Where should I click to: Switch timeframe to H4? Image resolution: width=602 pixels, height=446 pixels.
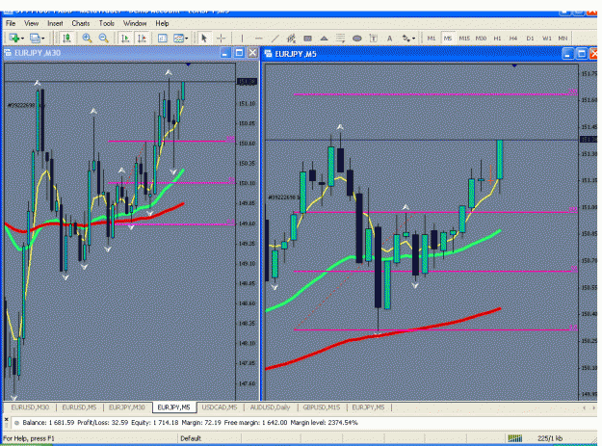pos(513,38)
